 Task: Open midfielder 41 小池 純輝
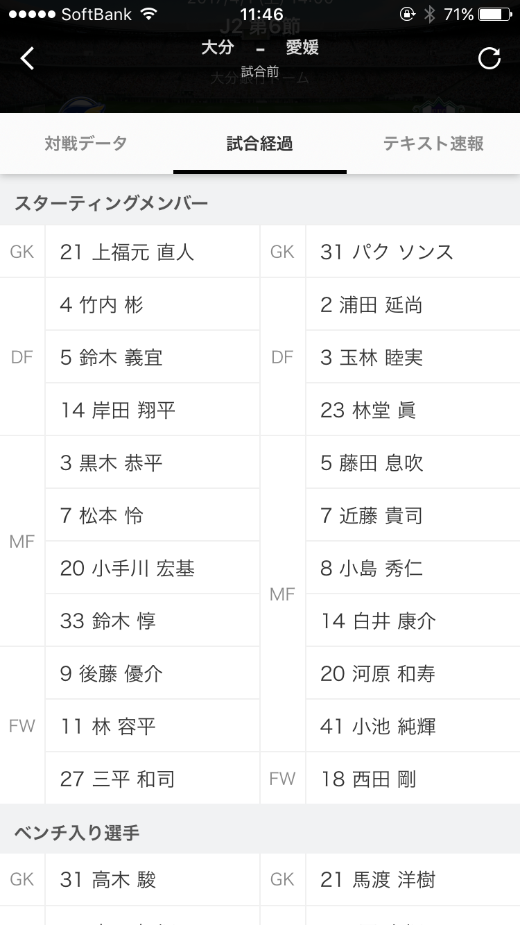378,727
